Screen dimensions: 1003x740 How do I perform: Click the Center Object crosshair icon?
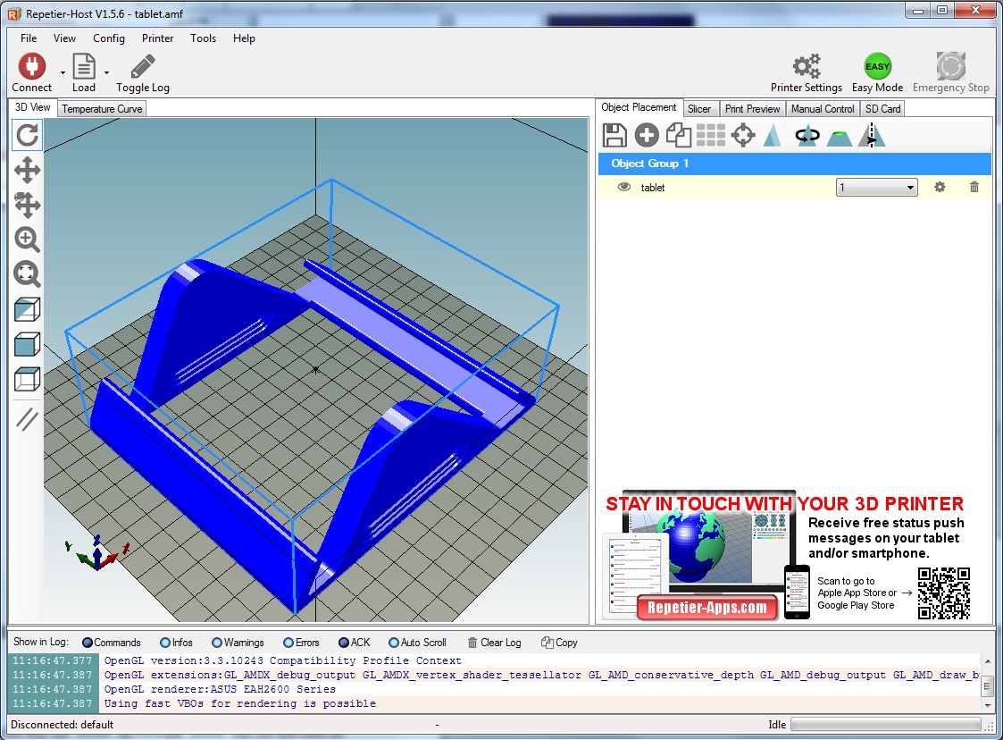(x=742, y=136)
